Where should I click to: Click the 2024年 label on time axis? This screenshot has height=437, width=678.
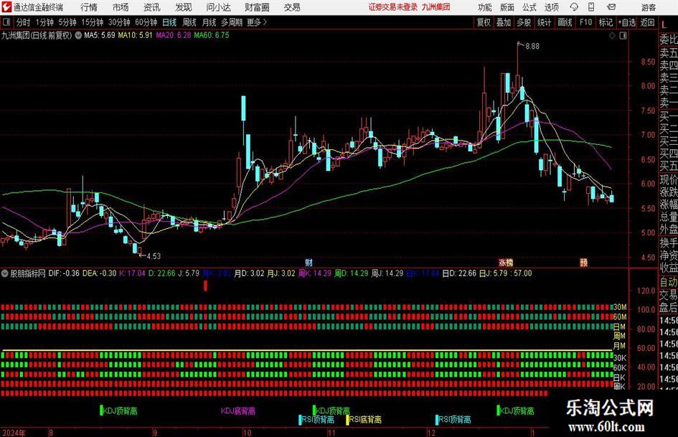click(14, 433)
